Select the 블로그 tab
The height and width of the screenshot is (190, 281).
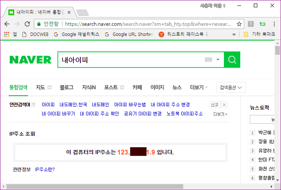point(66,87)
